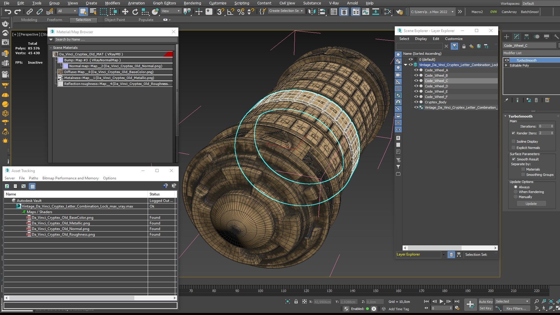Open the Rendering menu
This screenshot has width=560, height=315.
tap(192, 3)
